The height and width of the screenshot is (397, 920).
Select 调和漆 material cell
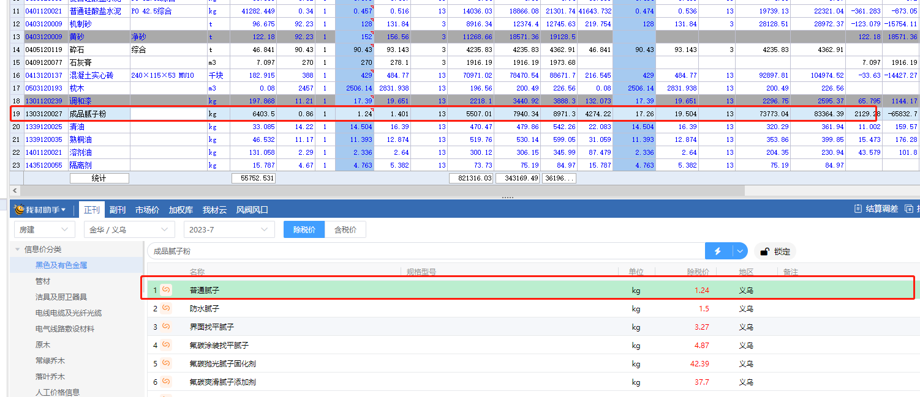tap(99, 101)
